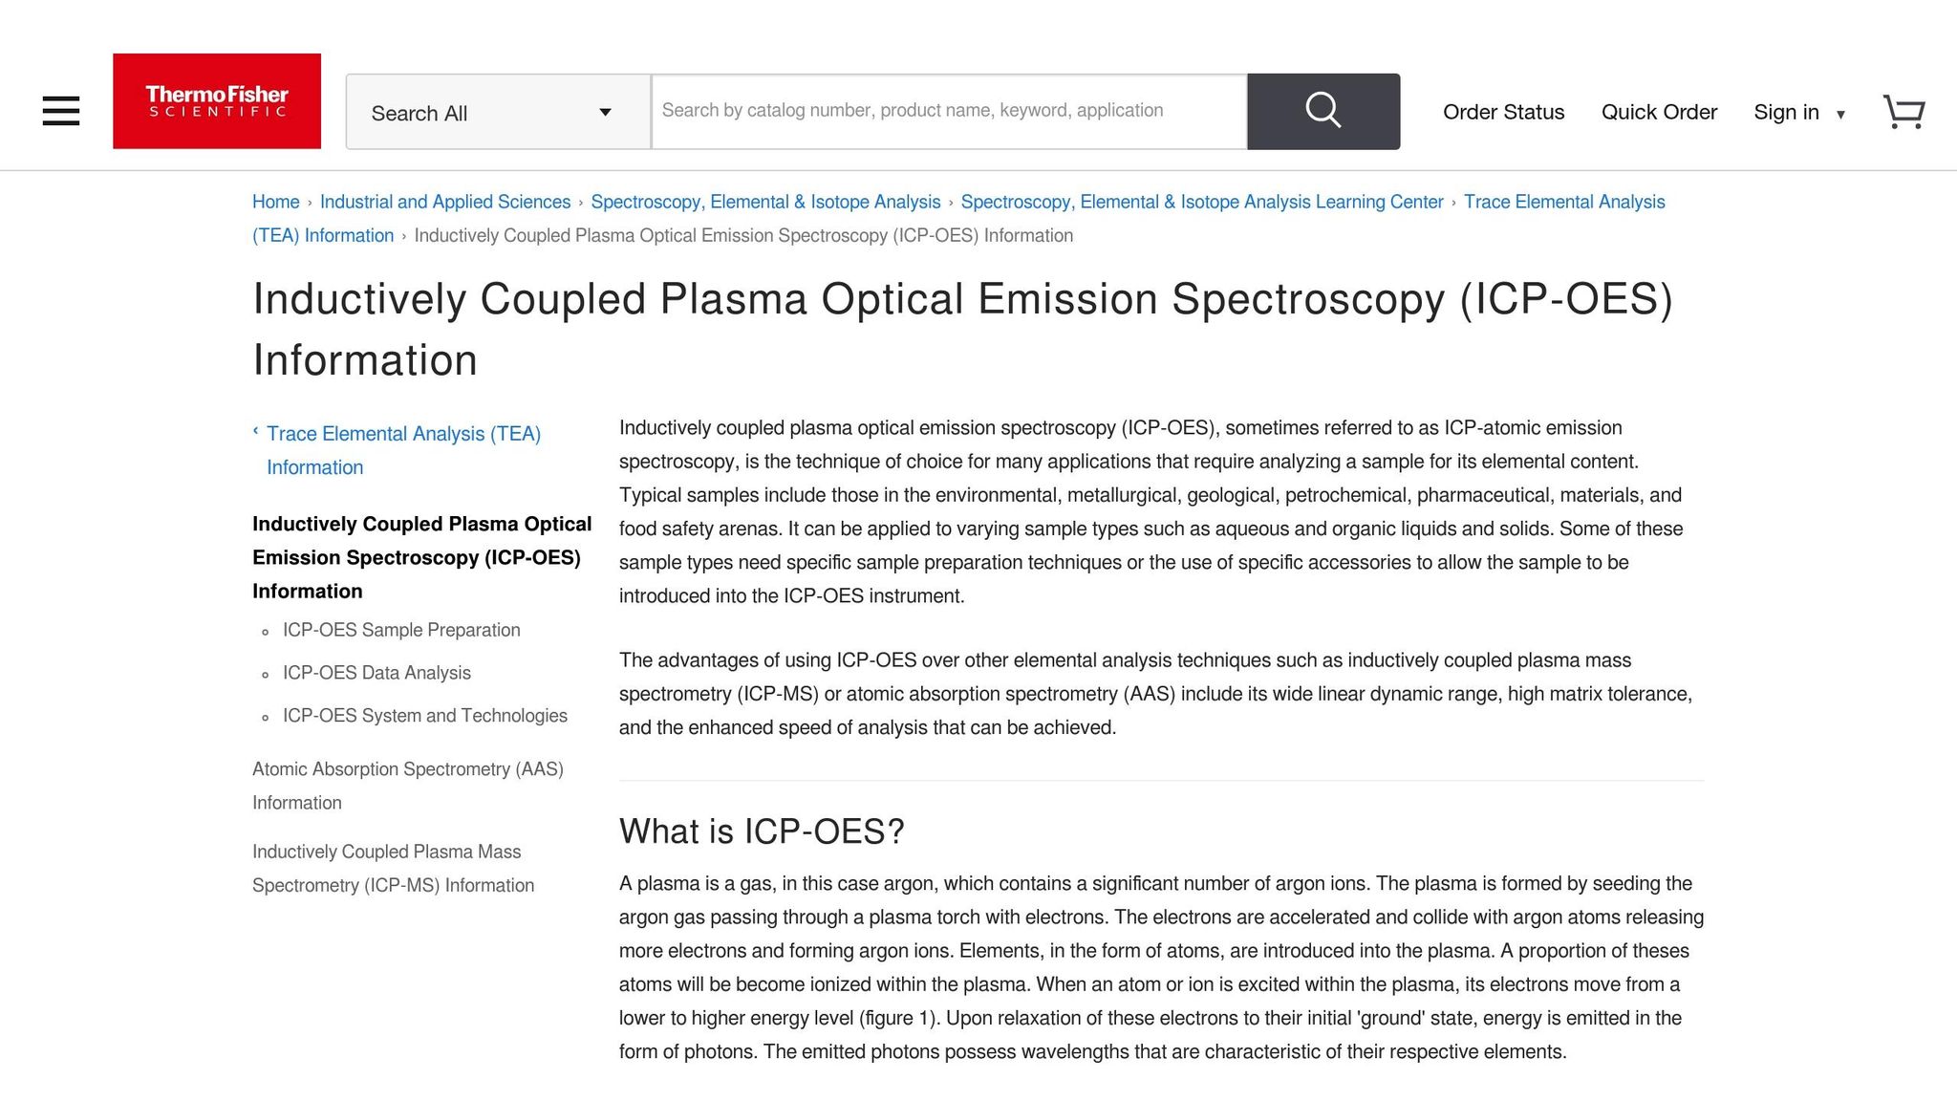Select ICP-OES Sample Preparation in sidebar

(x=401, y=630)
